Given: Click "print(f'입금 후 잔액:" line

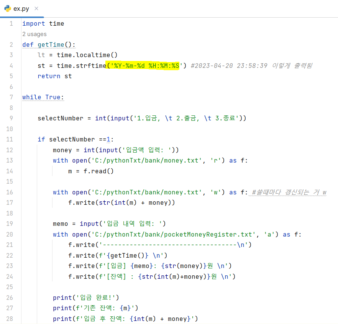Looking at the screenshot, I should [x=125, y=319].
